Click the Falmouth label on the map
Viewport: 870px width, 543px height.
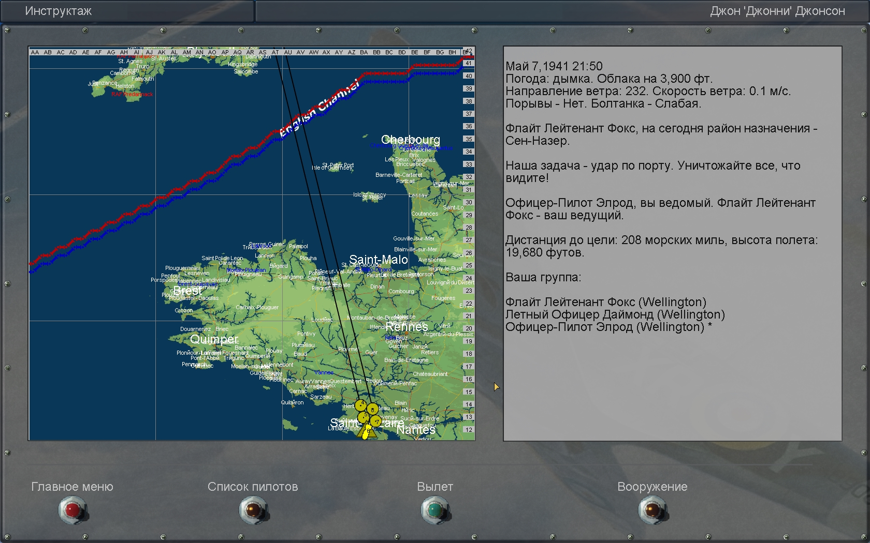tap(143, 79)
